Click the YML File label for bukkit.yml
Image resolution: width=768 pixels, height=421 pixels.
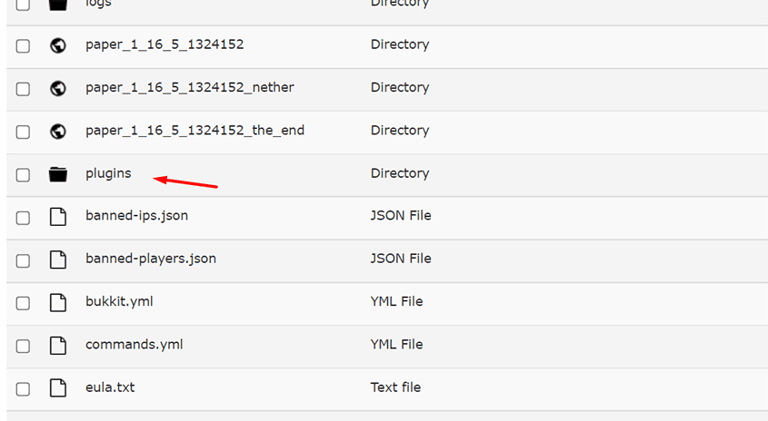(x=396, y=302)
